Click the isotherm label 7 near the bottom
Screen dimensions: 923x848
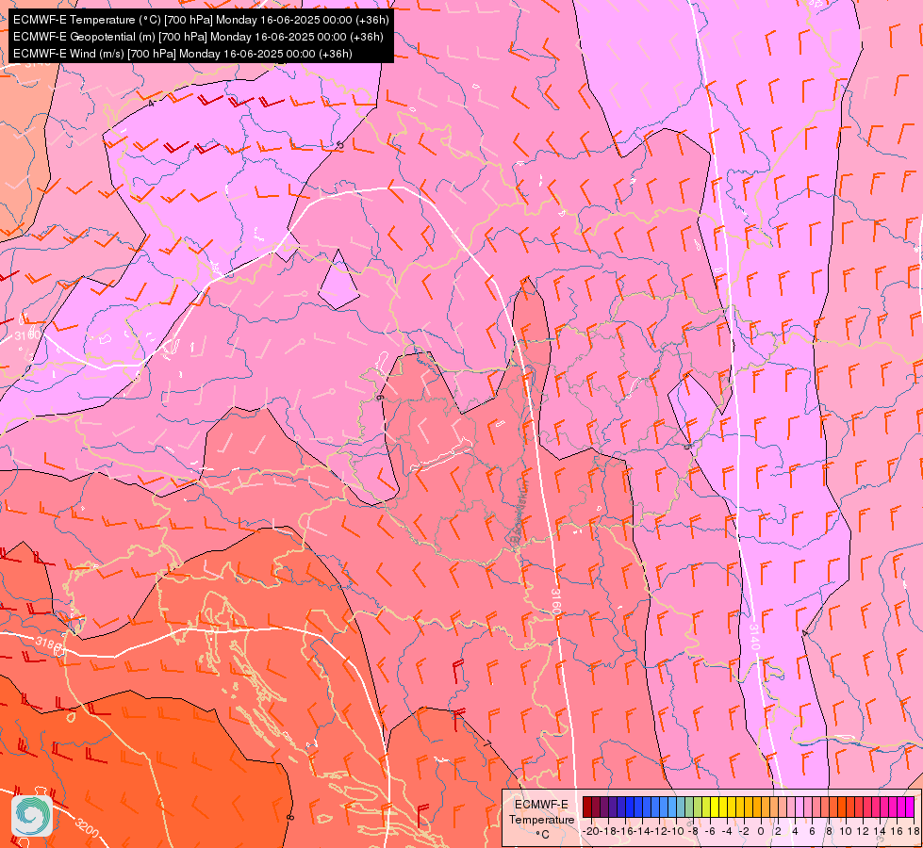tap(486, 742)
